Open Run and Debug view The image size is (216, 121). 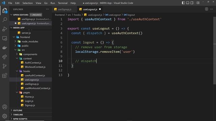coord(4,29)
